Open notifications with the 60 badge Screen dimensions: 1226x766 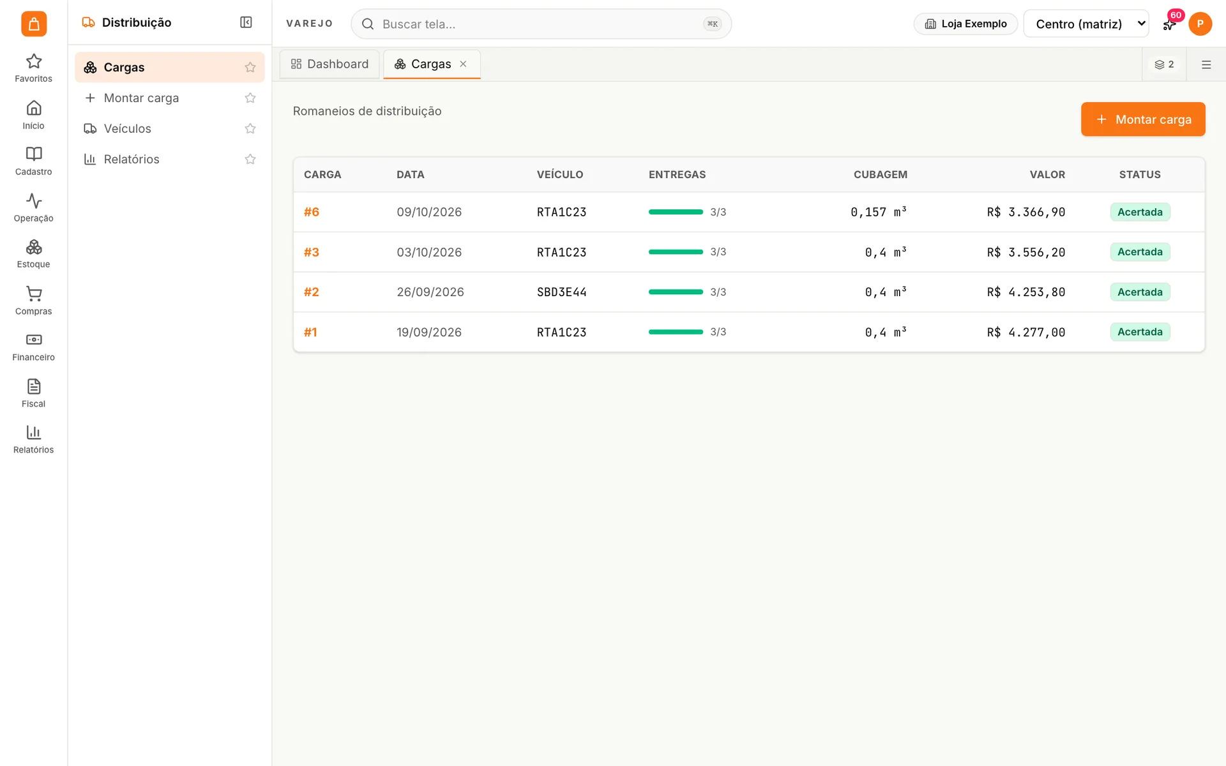pos(1170,24)
